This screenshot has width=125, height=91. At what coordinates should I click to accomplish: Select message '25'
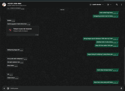[10, 74]
